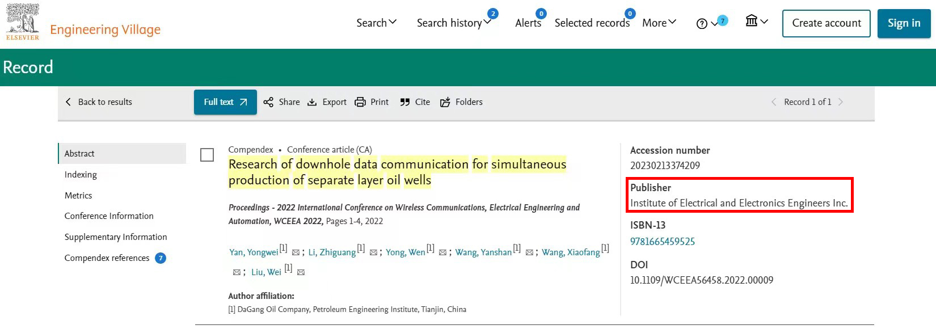Open author Li, Zhiguang link
This screenshot has width=936, height=329.
(332, 252)
